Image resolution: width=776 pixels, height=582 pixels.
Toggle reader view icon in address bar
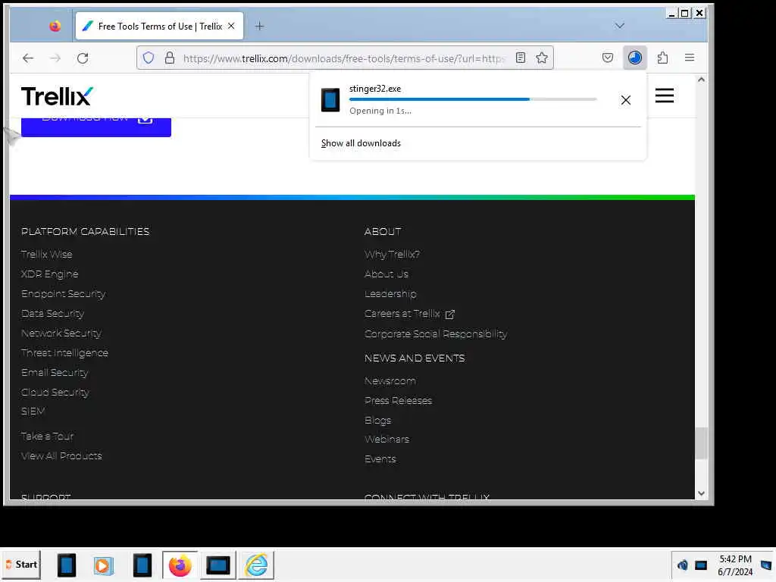coord(520,58)
